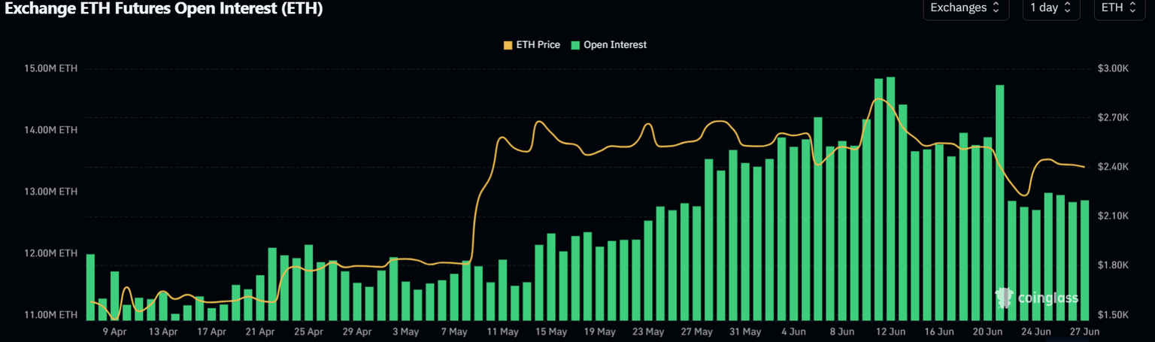Select the tall open interest bar just after 20 Jun
Image resolution: width=1155 pixels, height=342 pixels.
pyautogui.click(x=1000, y=202)
